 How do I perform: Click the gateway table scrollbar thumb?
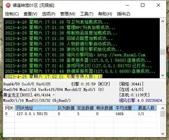[163, 114]
